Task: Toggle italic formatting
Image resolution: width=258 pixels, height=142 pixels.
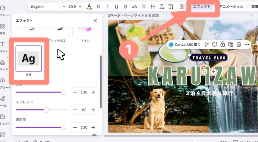Action: pos(107,7)
